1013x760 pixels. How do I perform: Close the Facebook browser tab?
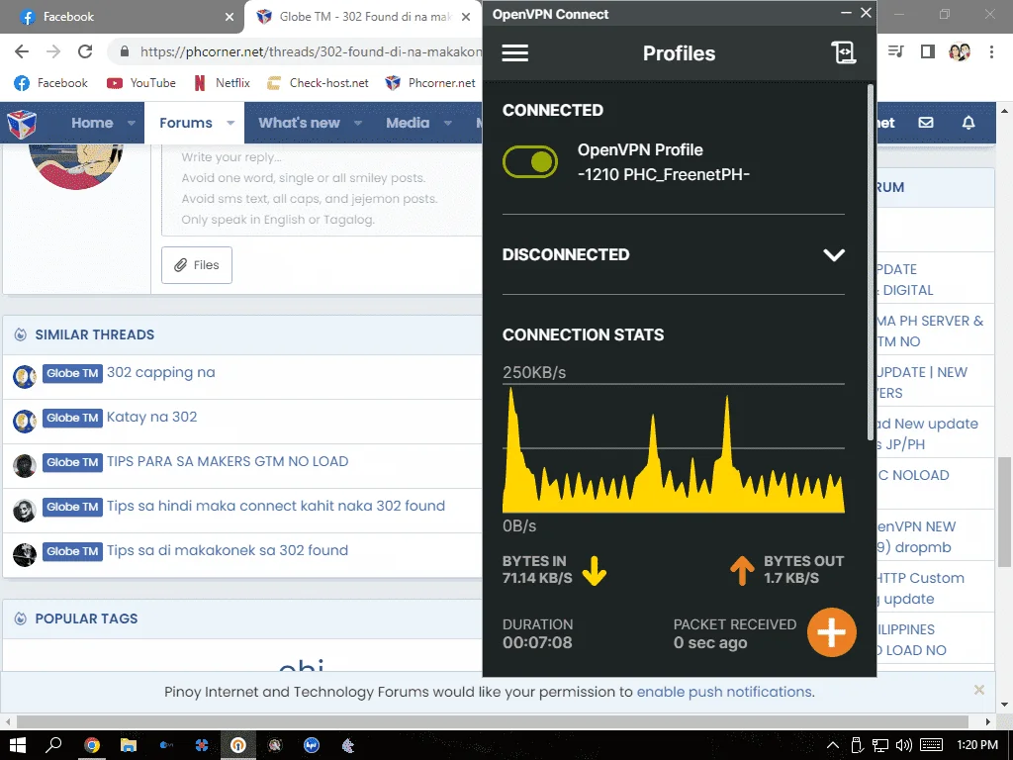click(230, 17)
